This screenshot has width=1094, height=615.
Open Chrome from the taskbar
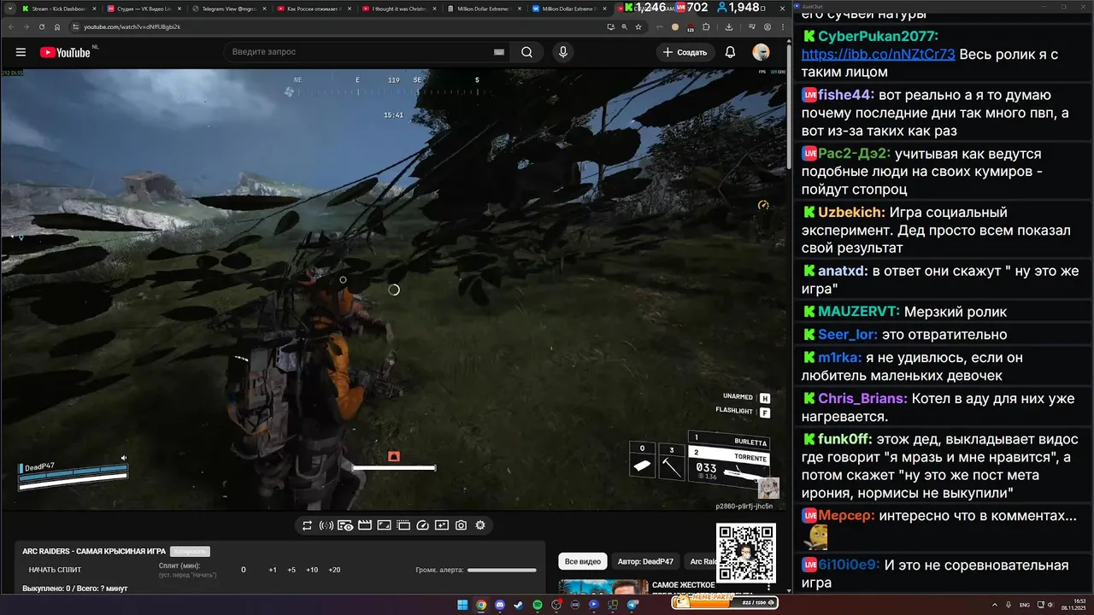point(481,605)
